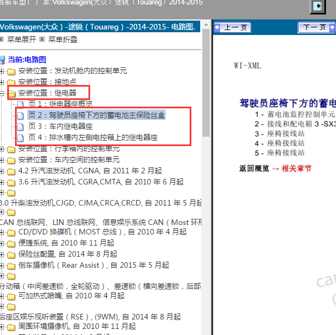Click folder icon of 3.6 升汽油发动机

[11, 183]
